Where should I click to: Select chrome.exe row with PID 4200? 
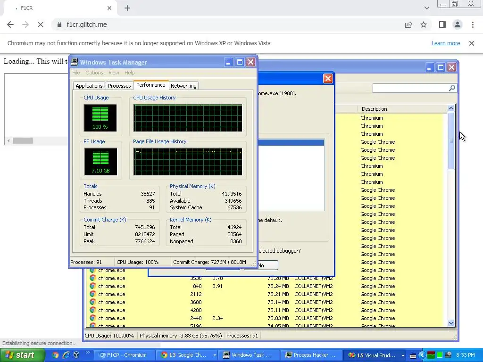point(267,310)
